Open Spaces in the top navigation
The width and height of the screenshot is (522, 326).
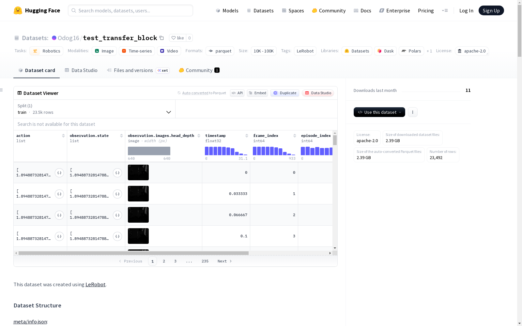pos(293,10)
